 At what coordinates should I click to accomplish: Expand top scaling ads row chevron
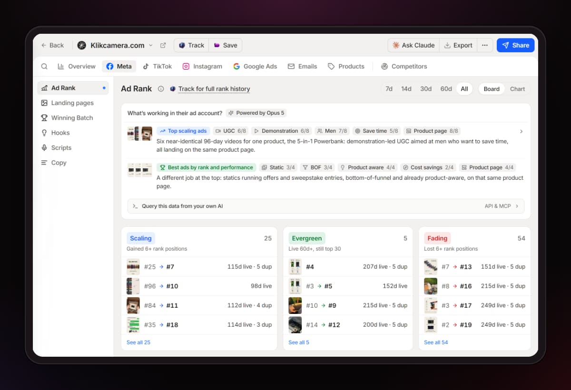pos(521,131)
